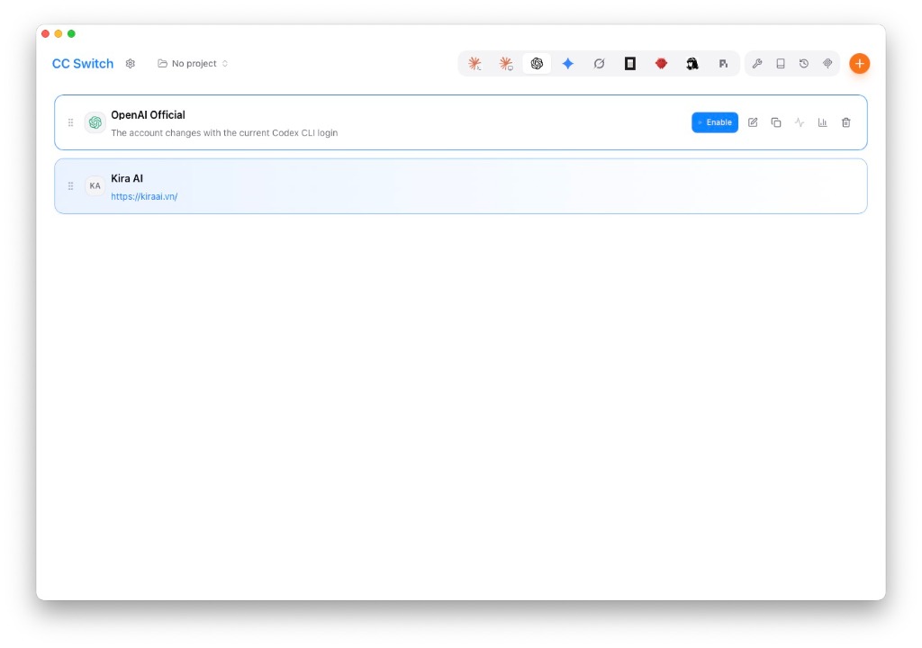Click the OpenAI logo on Official card
This screenshot has width=922, height=648.
click(95, 122)
